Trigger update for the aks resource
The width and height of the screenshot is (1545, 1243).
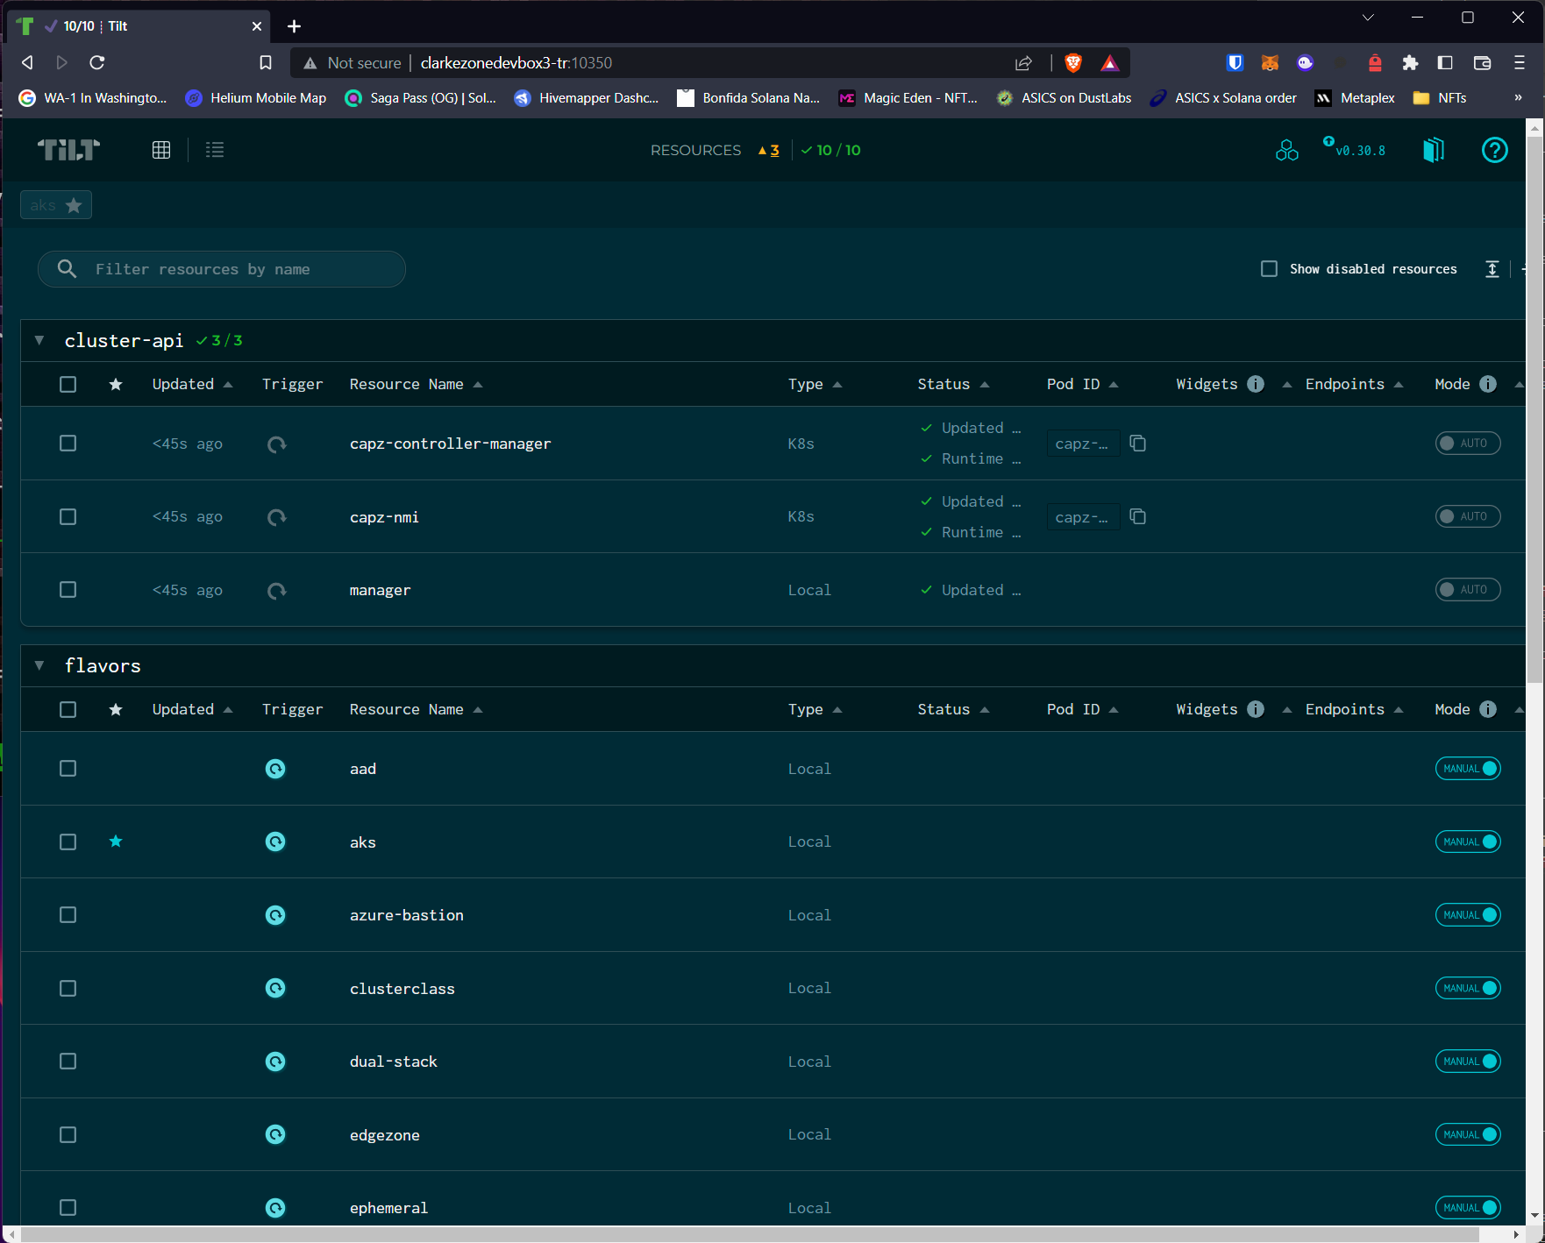[x=275, y=842]
